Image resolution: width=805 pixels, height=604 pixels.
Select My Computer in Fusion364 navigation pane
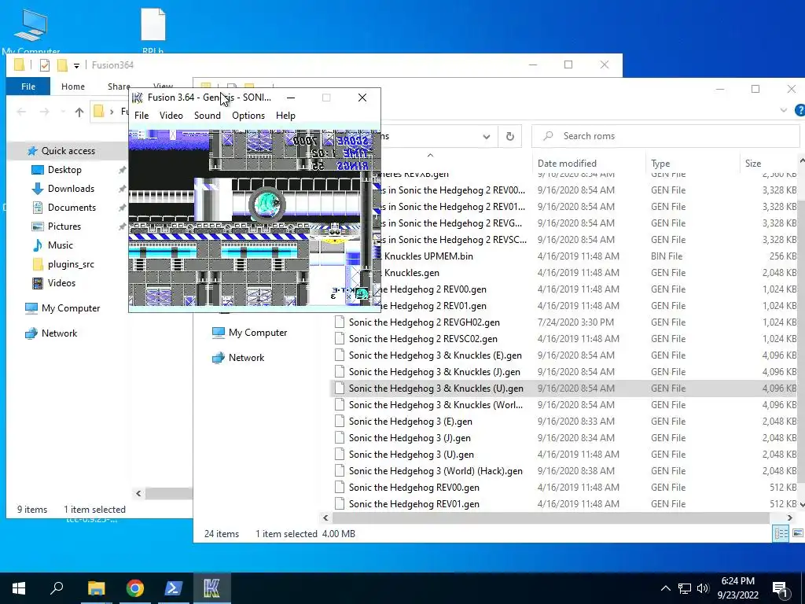pyautogui.click(x=71, y=308)
